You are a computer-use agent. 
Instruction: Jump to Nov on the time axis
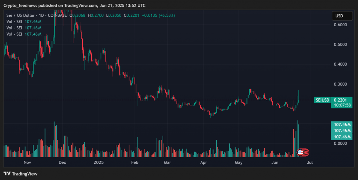tap(28, 162)
